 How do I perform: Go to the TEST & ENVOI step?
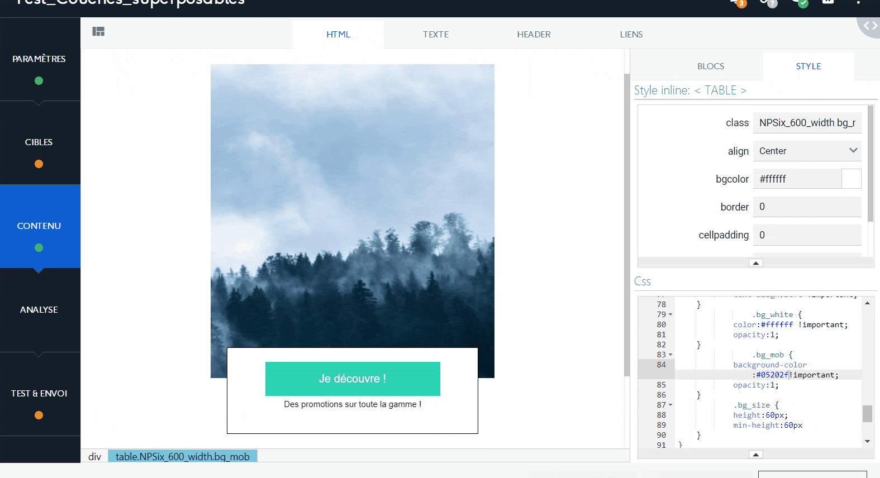click(x=39, y=394)
